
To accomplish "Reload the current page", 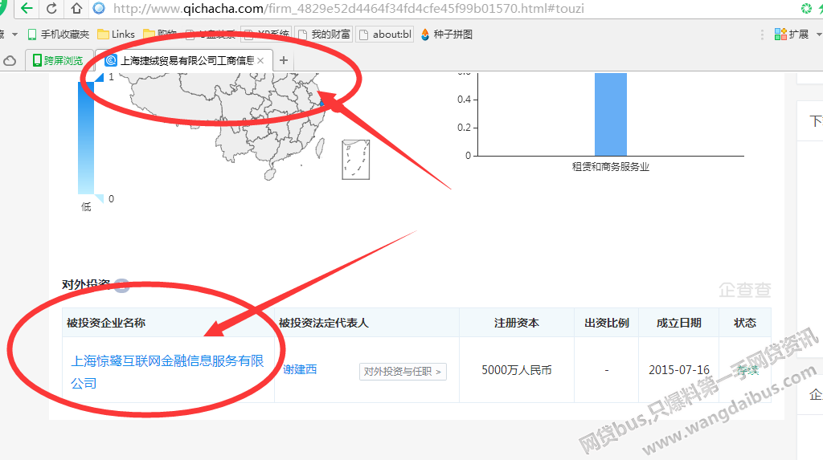I will point(51,8).
